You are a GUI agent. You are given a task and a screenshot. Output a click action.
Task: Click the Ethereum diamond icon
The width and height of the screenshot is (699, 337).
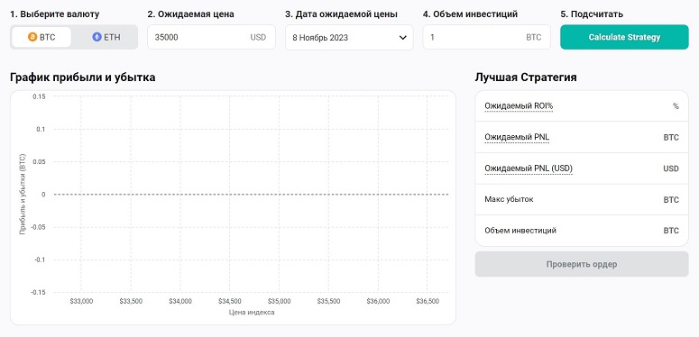[x=97, y=37]
